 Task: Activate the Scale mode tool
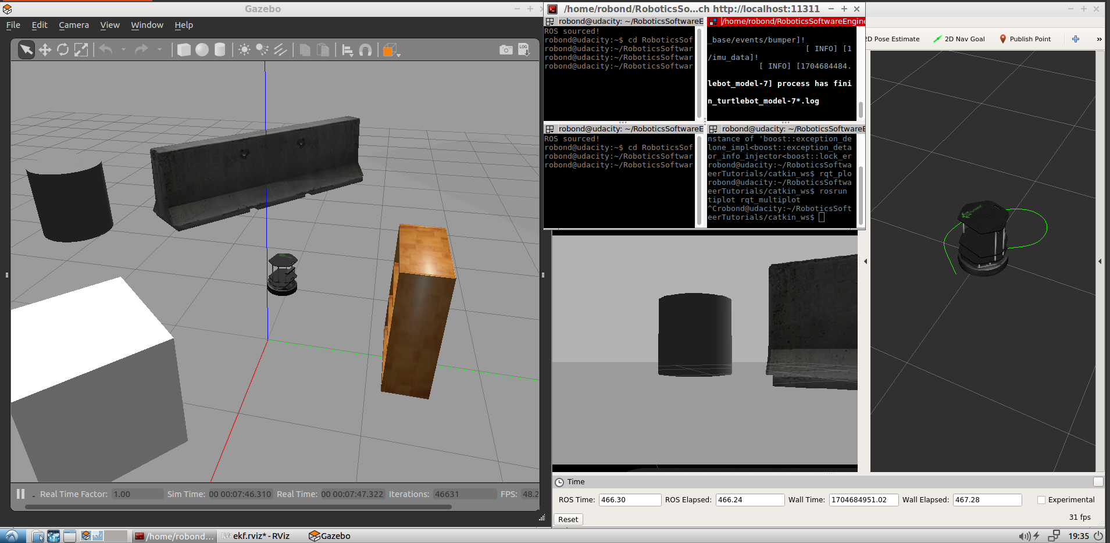81,50
